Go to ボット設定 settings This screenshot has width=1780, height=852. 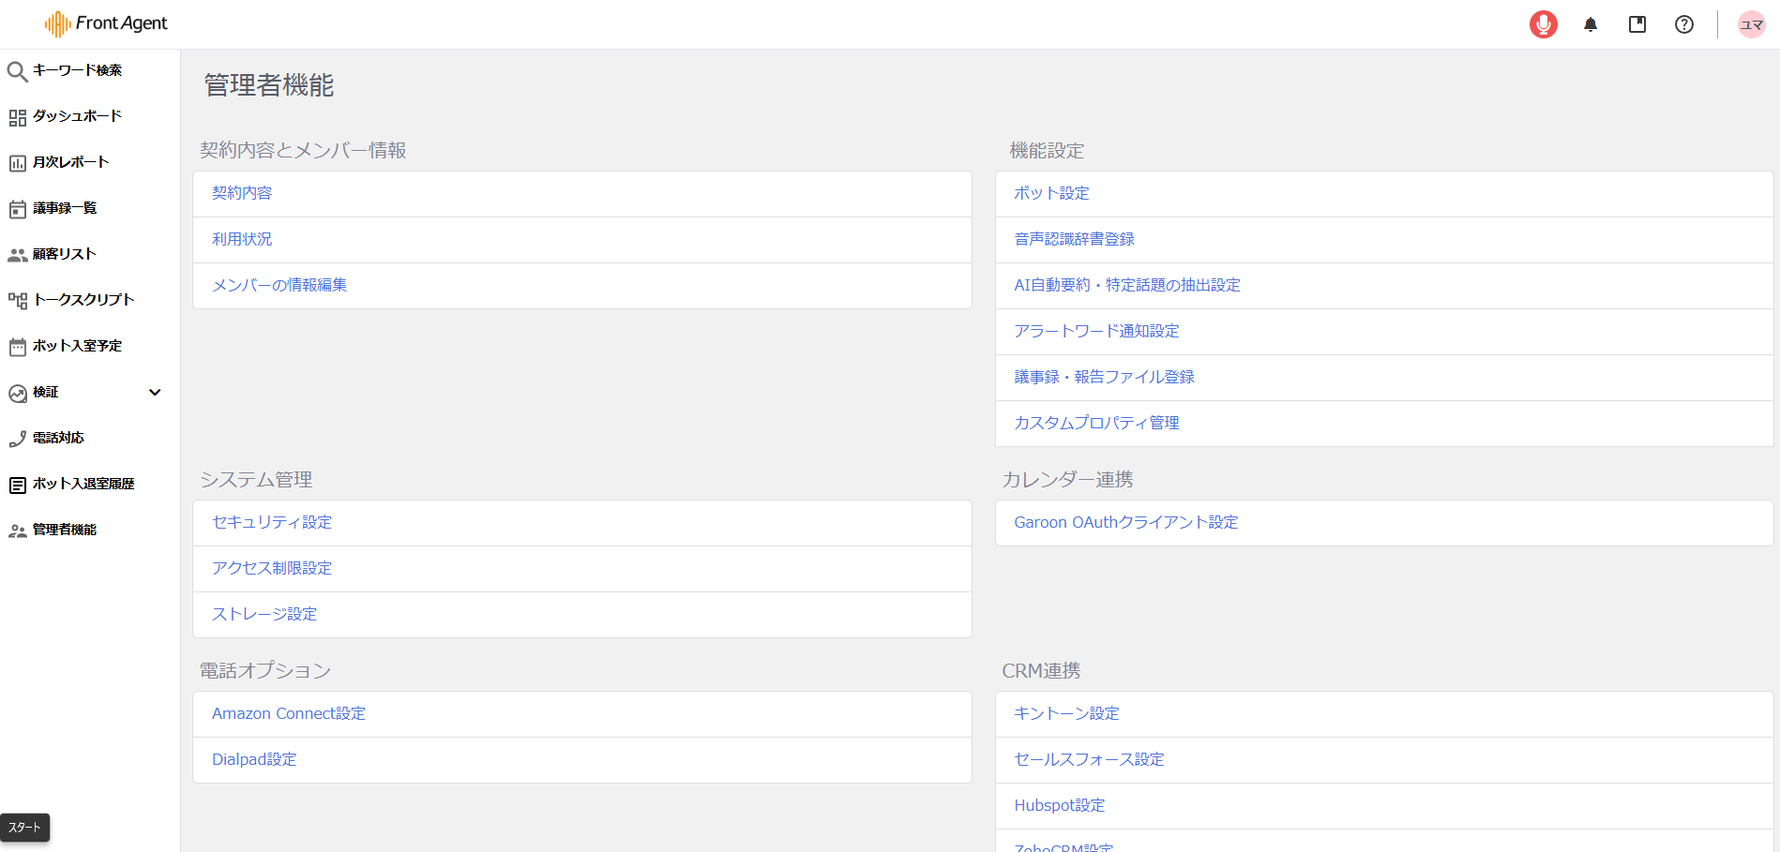1051,193
